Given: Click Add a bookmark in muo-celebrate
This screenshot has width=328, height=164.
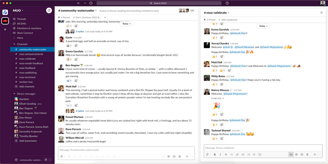Looking at the screenshot, I should click(x=228, y=20).
